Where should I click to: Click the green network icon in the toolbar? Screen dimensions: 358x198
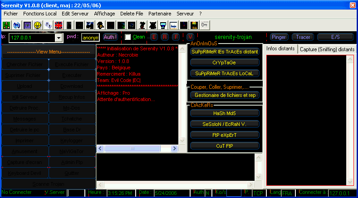tap(6, 24)
